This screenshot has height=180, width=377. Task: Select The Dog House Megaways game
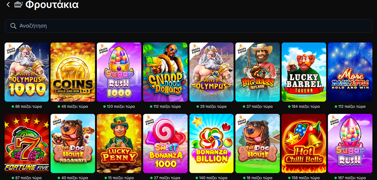73,144
